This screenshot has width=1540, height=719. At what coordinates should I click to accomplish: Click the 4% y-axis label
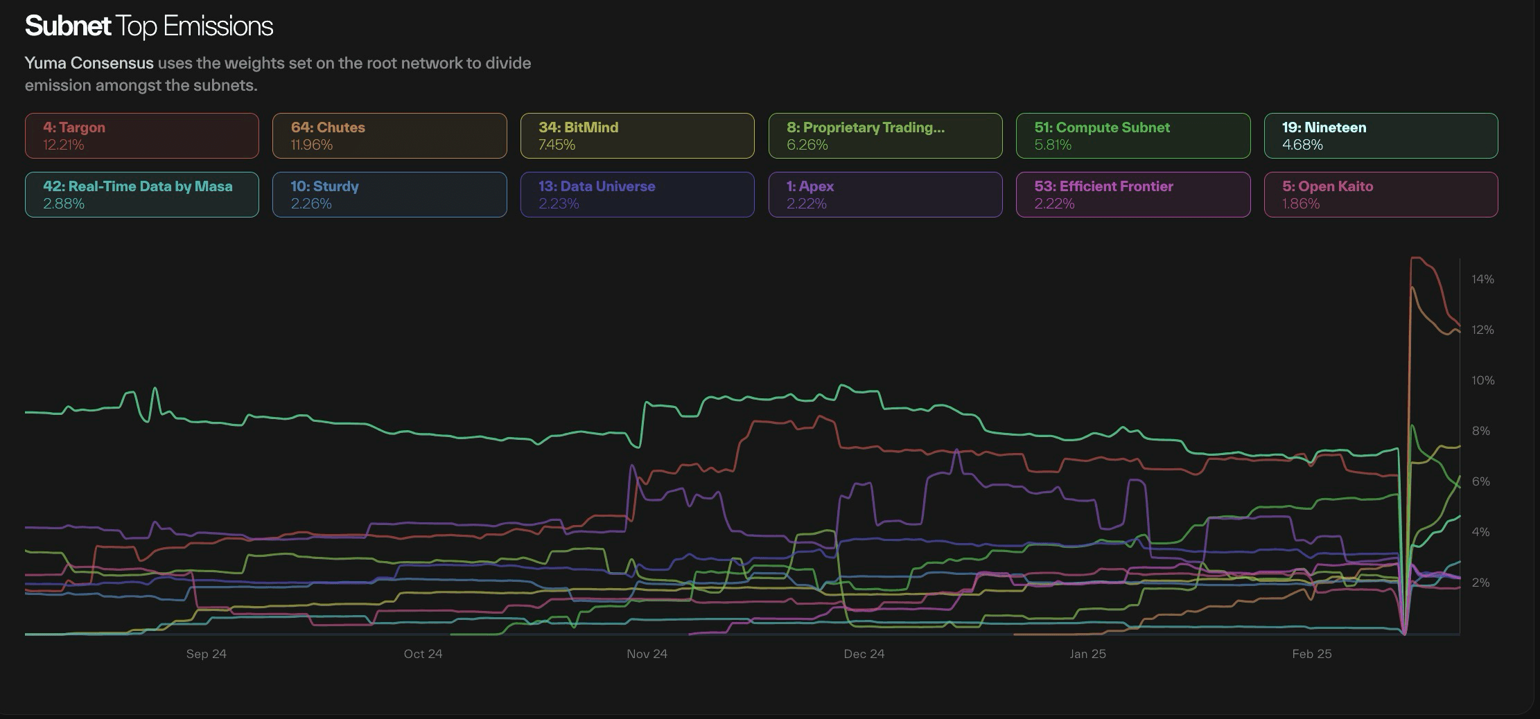coord(1481,532)
